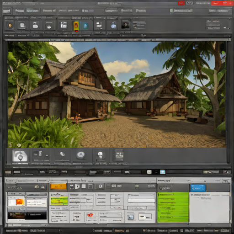Expand the dropdown bar above the orange thumbnail
The height and width of the screenshot is (234, 234).
pyautogui.click(x=16, y=194)
